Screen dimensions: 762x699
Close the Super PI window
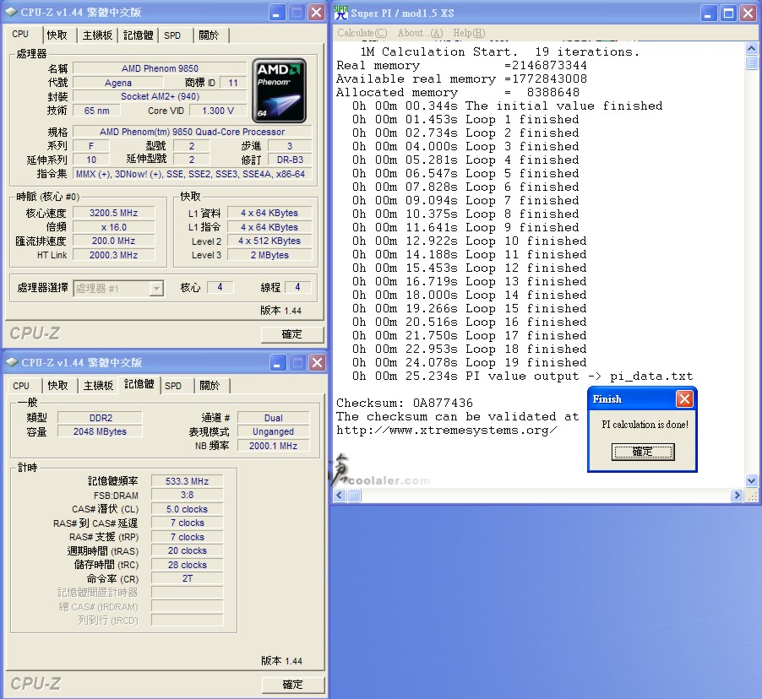tap(748, 14)
